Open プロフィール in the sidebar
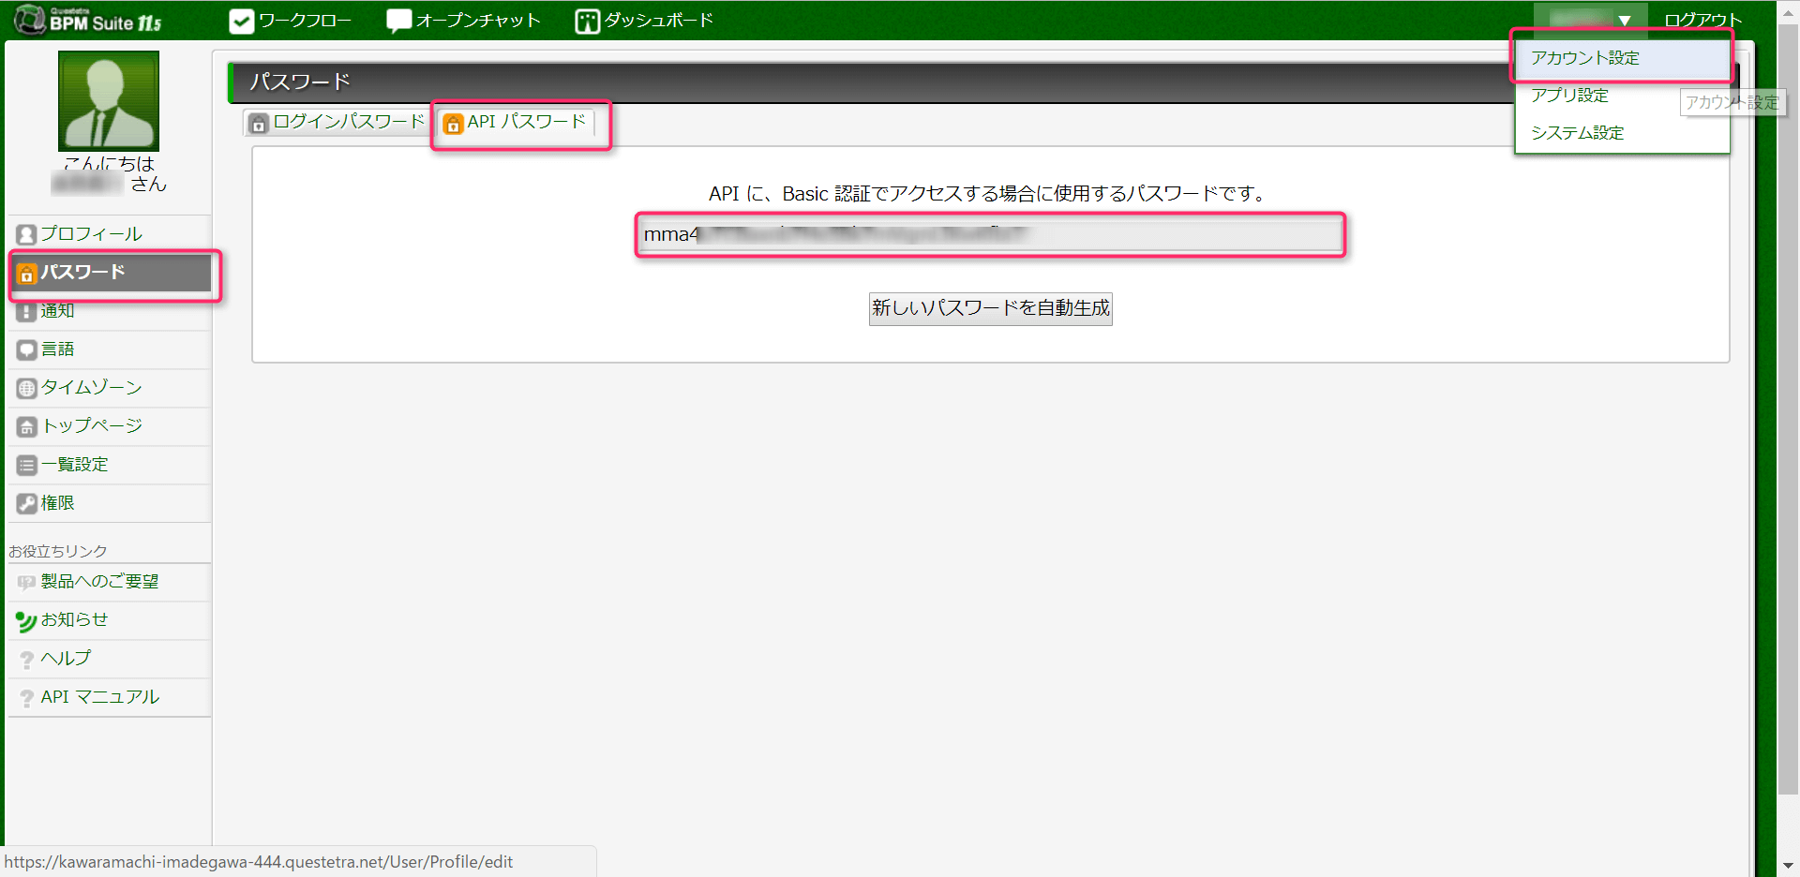Screen dimensions: 1800x877 pos(111,234)
